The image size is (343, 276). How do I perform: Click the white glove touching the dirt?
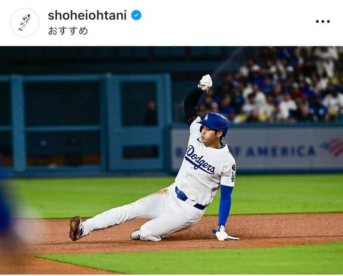224,234
